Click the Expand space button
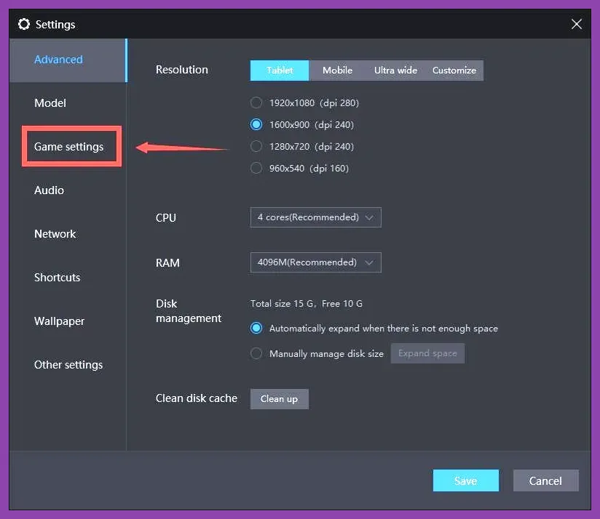This screenshot has width=600, height=519. pos(427,353)
